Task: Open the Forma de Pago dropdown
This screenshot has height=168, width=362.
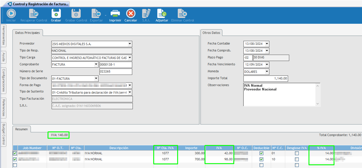Action: click(x=130, y=85)
